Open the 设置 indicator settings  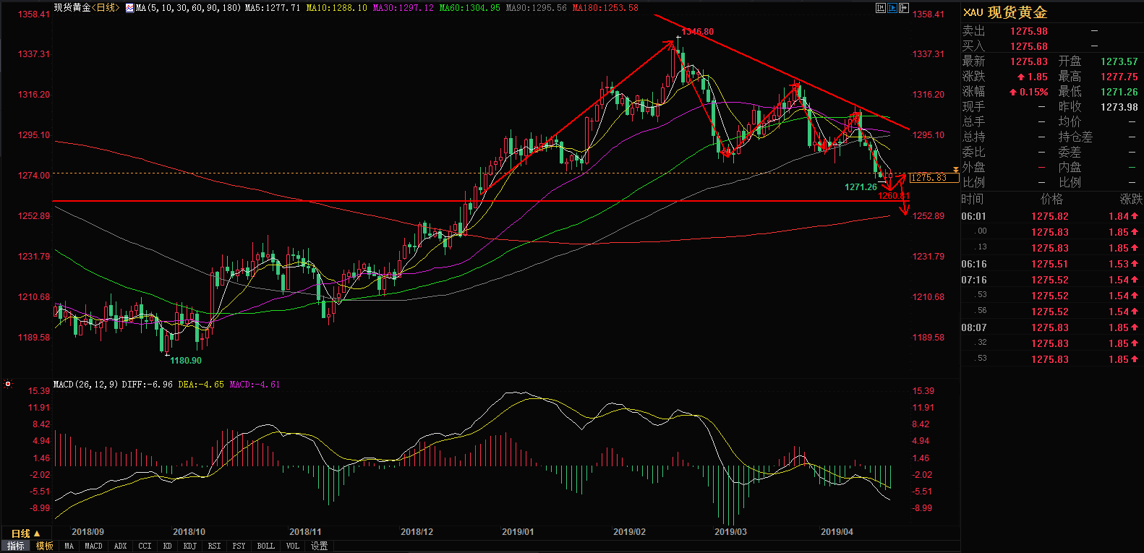point(319,546)
